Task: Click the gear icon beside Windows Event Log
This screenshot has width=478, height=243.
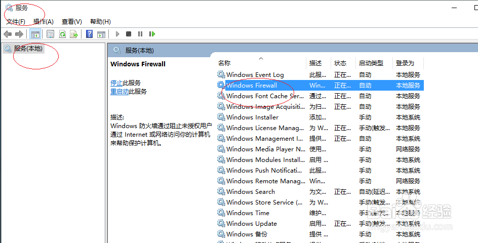Action: (221, 74)
